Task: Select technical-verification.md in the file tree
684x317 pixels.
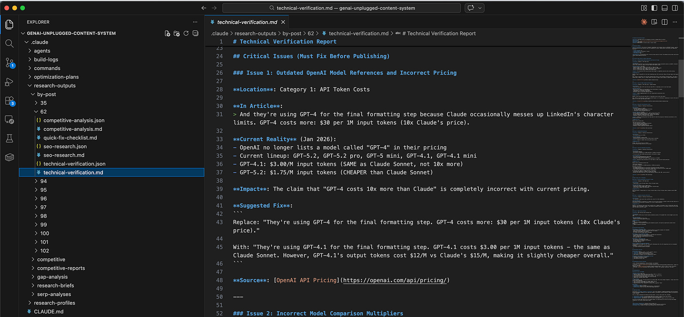Action: 111,173
